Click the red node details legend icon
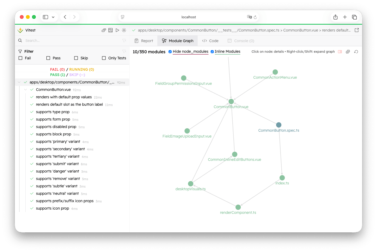The height and width of the screenshot is (252, 377). coord(340,52)
